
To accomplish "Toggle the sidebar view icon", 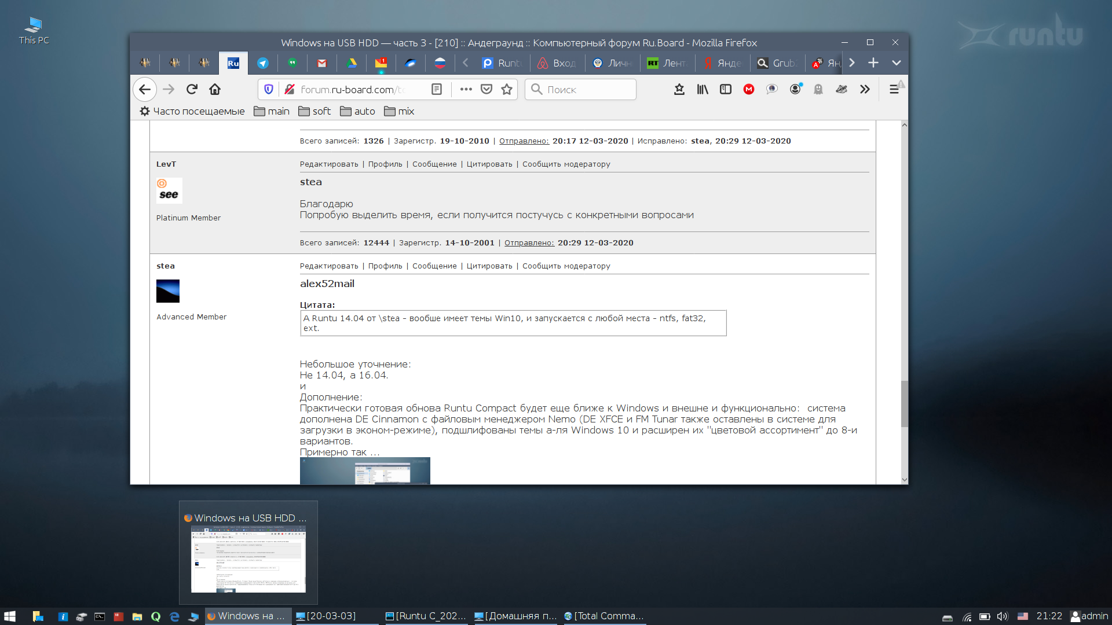I will tap(726, 89).
